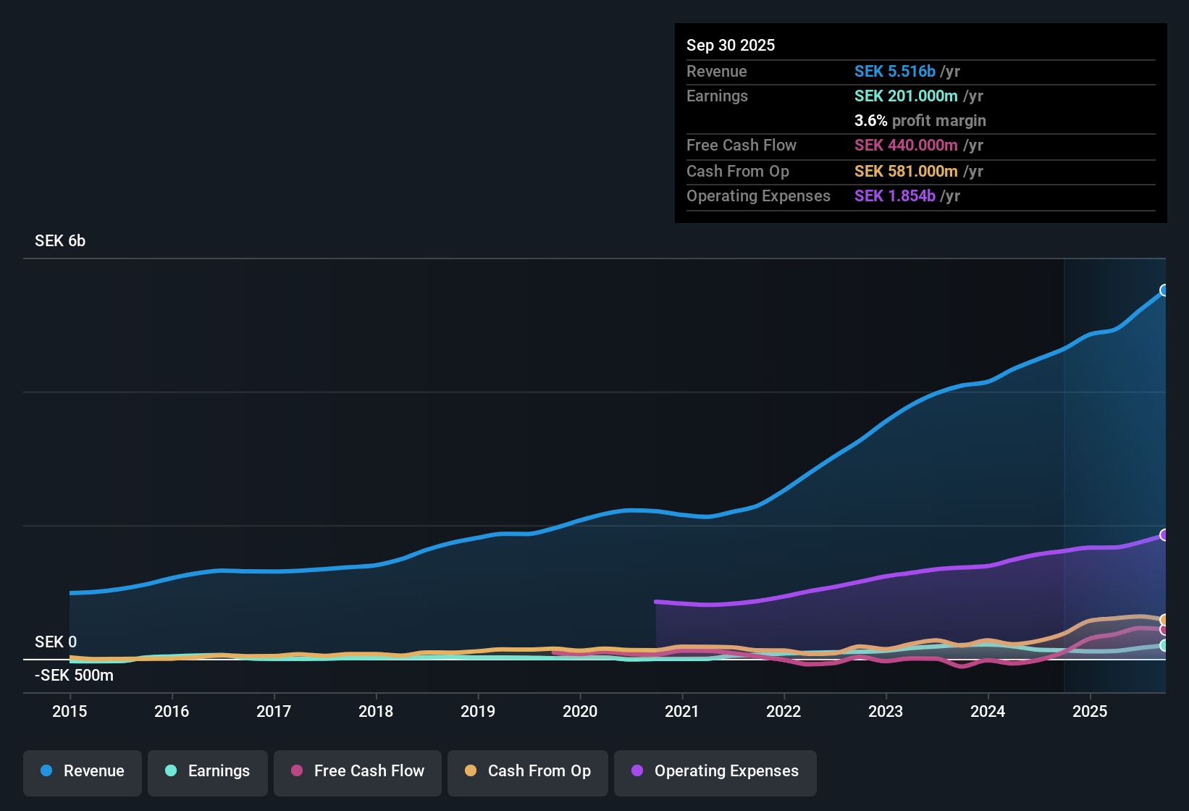Click the Sep 30 2025 tooltip header
The height and width of the screenshot is (811, 1189).
coord(731,45)
